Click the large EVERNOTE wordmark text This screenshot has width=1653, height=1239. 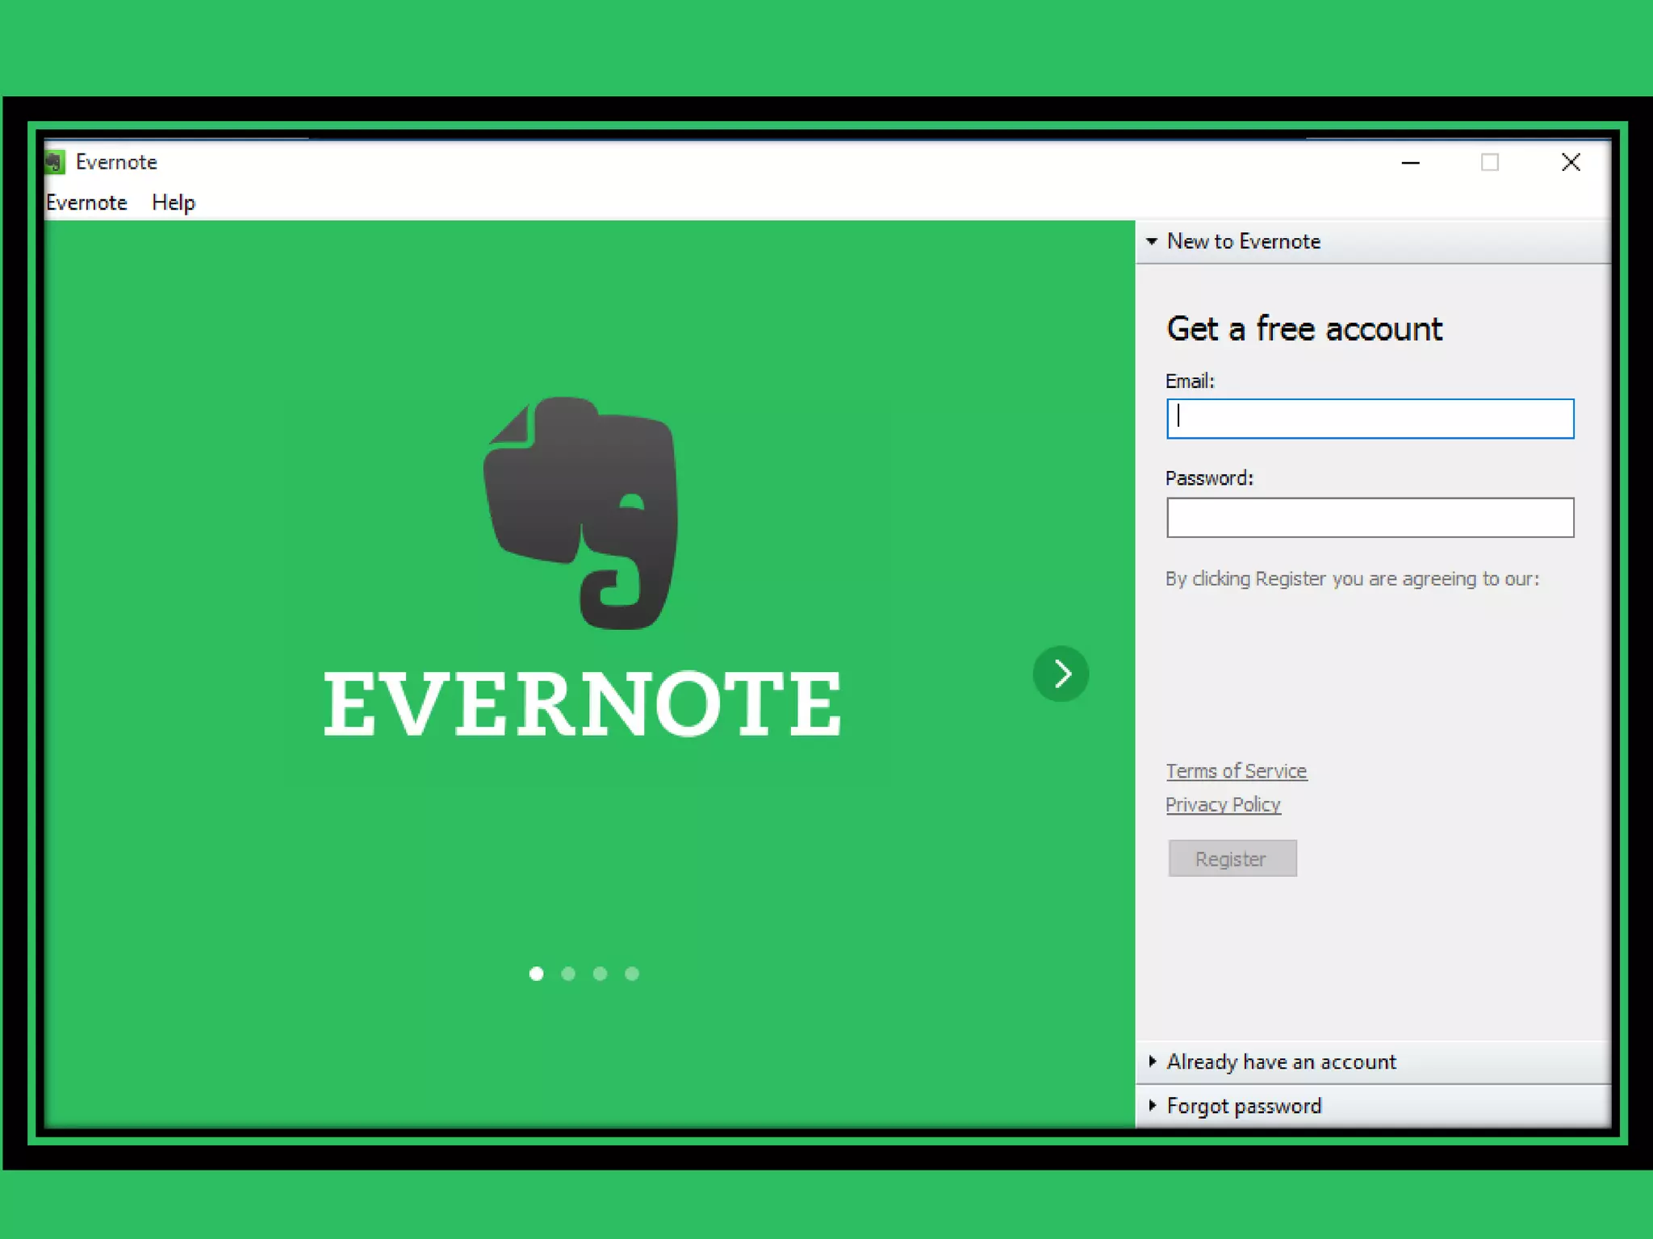coord(582,703)
